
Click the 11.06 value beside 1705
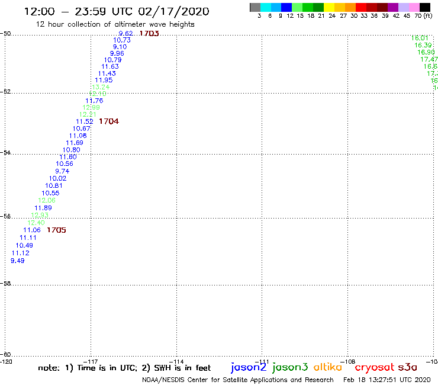click(x=32, y=230)
